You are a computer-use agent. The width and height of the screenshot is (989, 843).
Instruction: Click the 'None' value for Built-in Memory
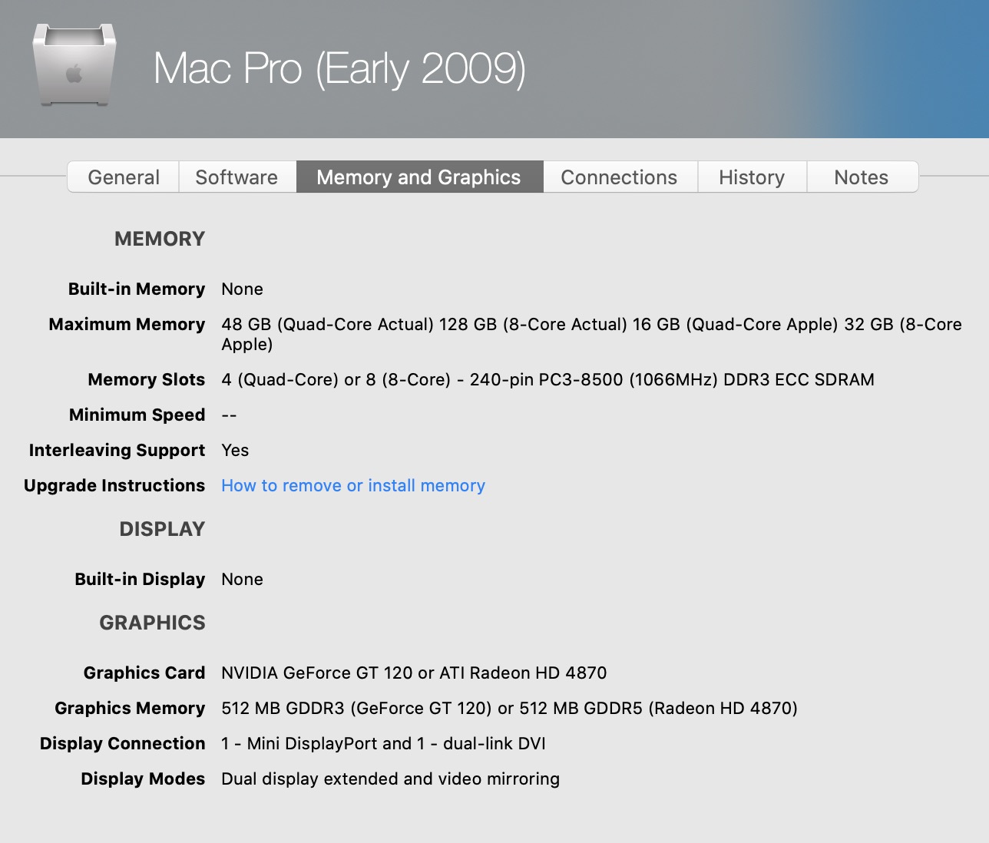[x=242, y=289]
